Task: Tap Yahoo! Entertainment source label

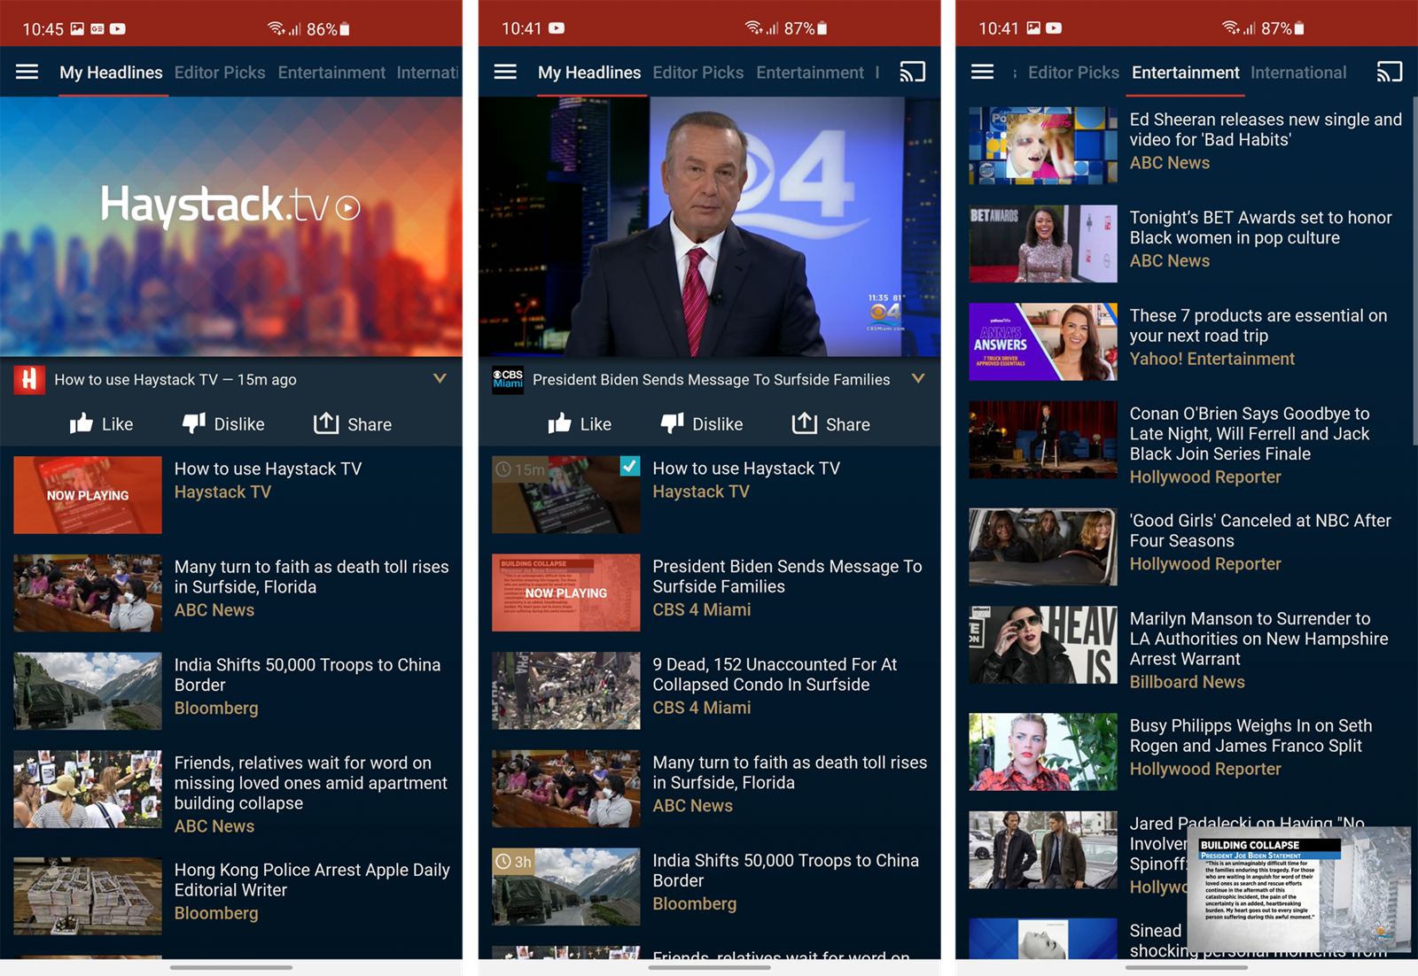Action: (1212, 359)
